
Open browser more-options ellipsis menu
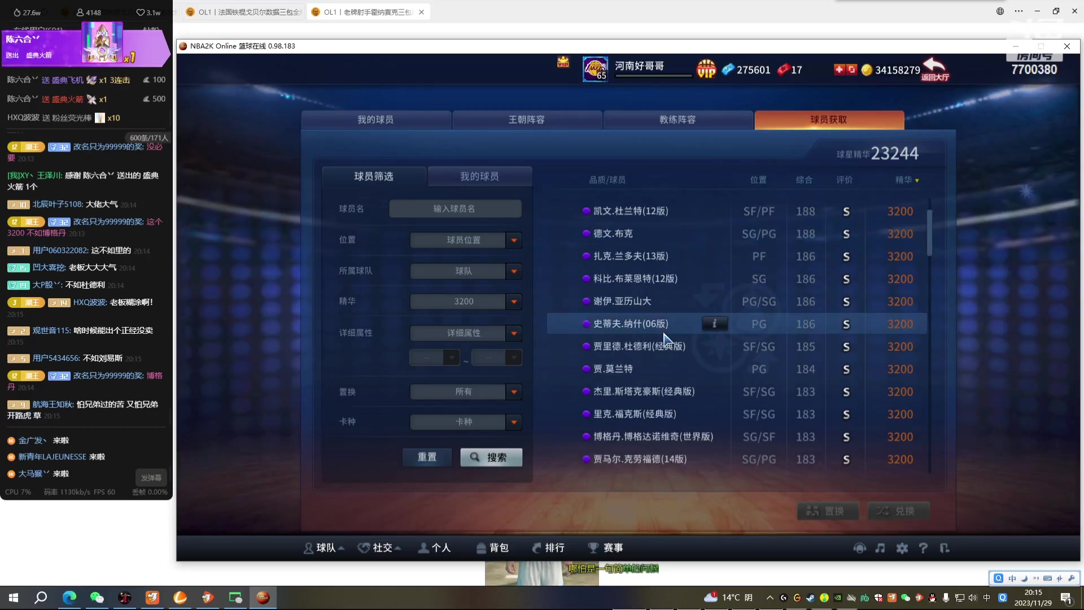tap(1019, 11)
